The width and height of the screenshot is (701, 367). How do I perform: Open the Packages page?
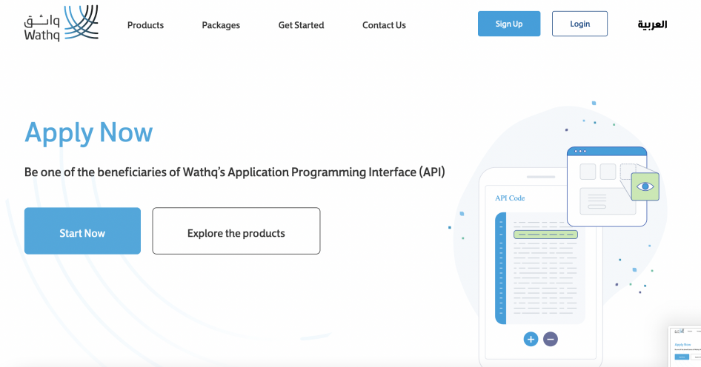point(221,25)
